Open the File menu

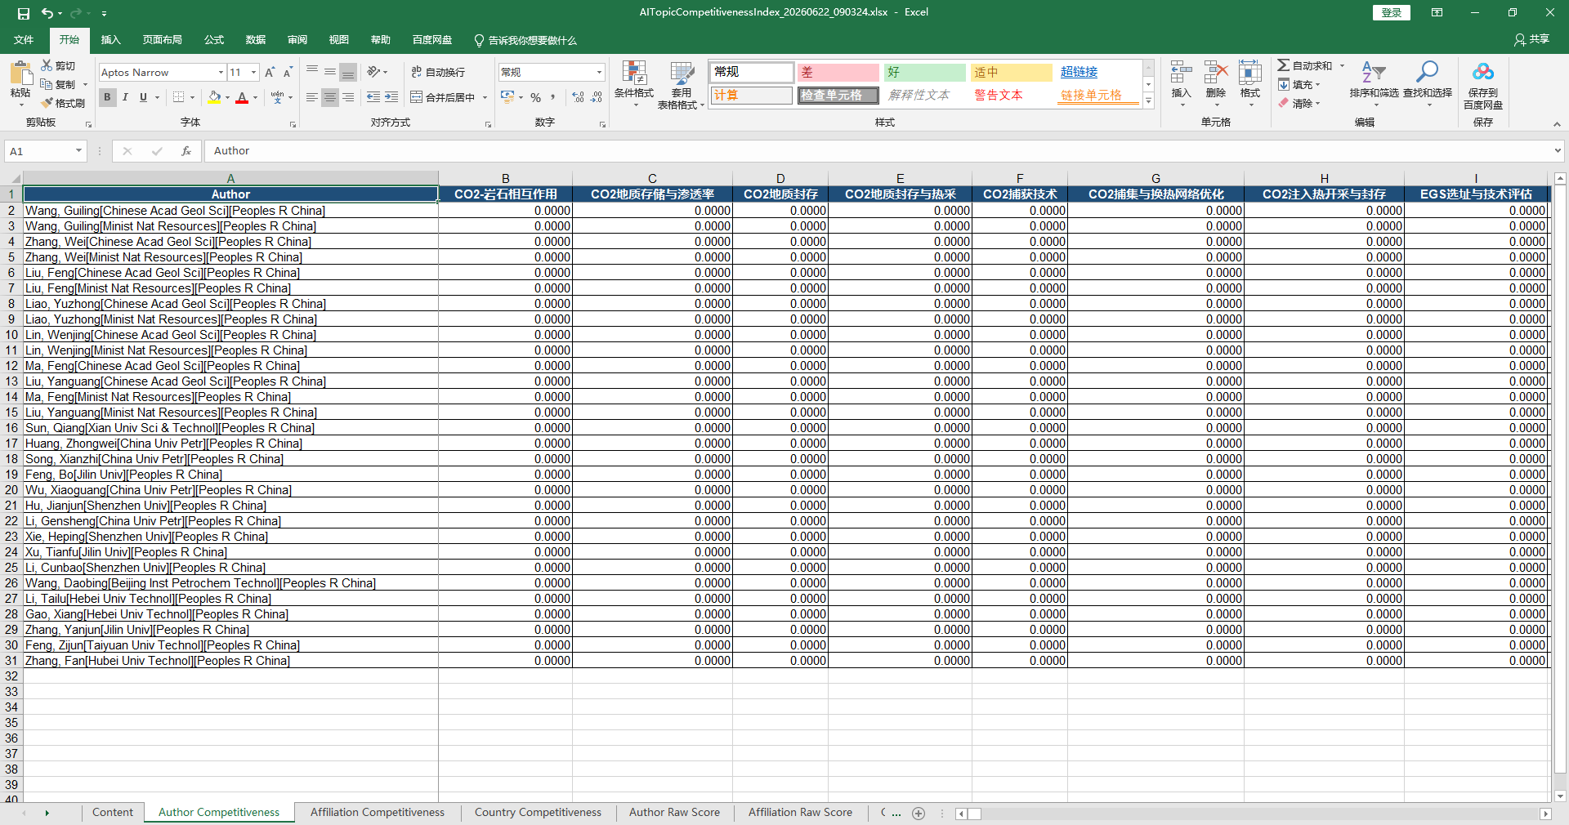coord(25,39)
